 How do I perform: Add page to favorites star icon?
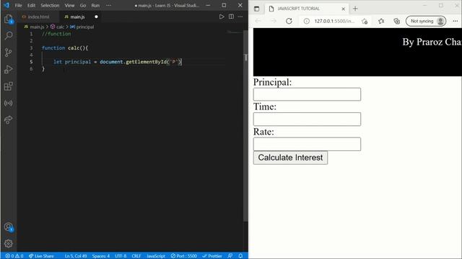tap(365, 21)
